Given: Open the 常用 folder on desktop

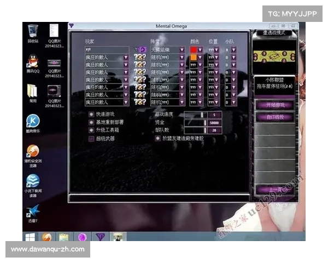Looking at the screenshot, I should click(x=33, y=93).
